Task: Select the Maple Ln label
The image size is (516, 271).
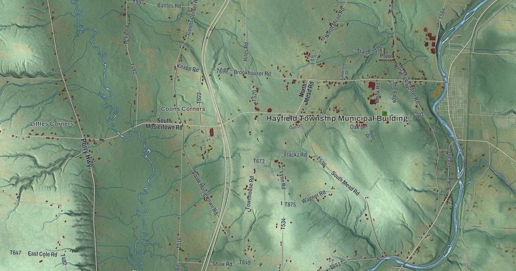Action: pyautogui.click(x=386, y=58)
